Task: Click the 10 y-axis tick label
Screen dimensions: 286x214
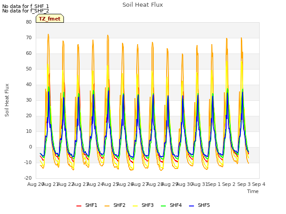Action: click(x=29, y=132)
